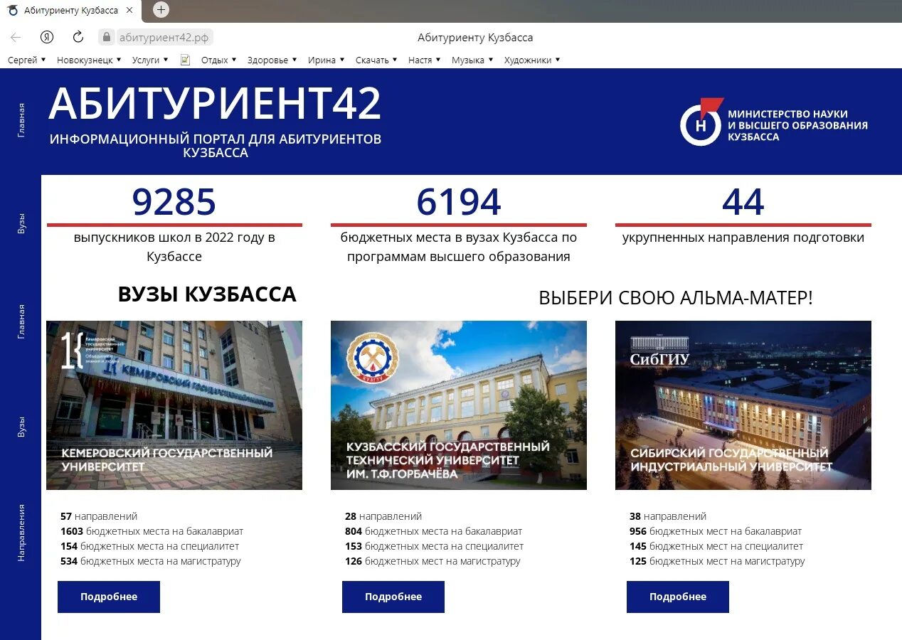902x640 pixels.
Task: Click the tab favicon of Абитуриенту Кузбасса
Action: (x=13, y=11)
